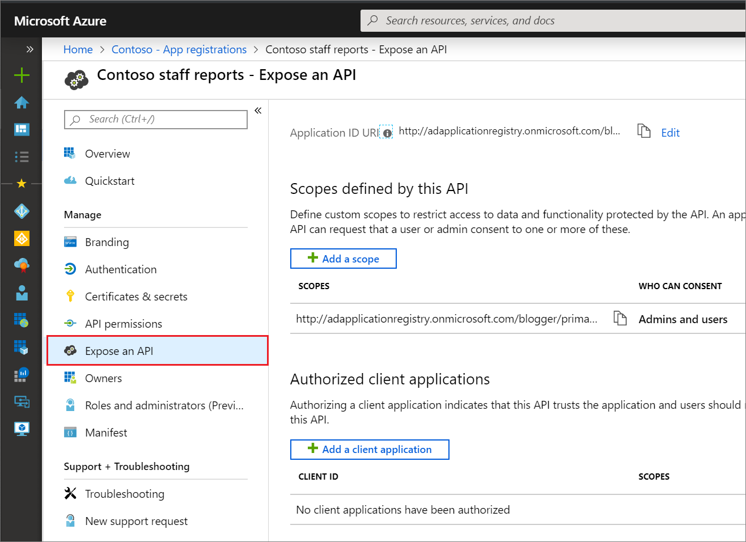Show Application ID URI info tooltip
Screen dimensions: 746x542
[387, 133]
